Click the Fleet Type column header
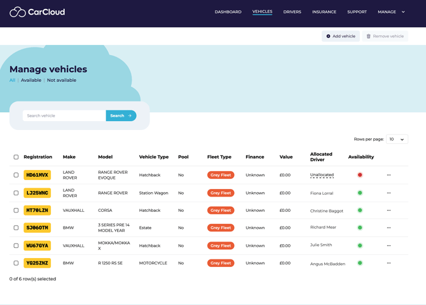 click(x=219, y=157)
